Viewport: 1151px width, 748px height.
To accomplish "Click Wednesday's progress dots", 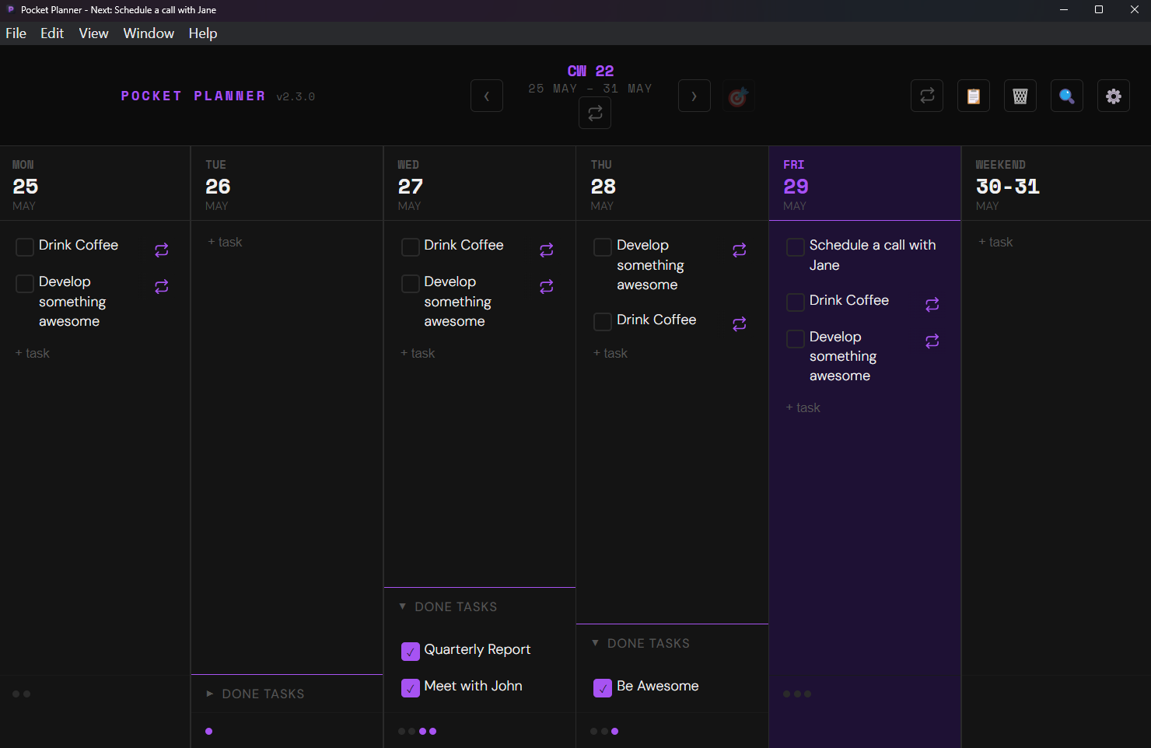I will 417,731.
